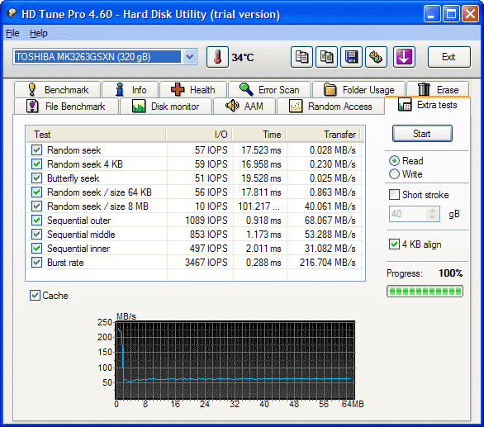Enable the Short stroke checkbox

[394, 195]
